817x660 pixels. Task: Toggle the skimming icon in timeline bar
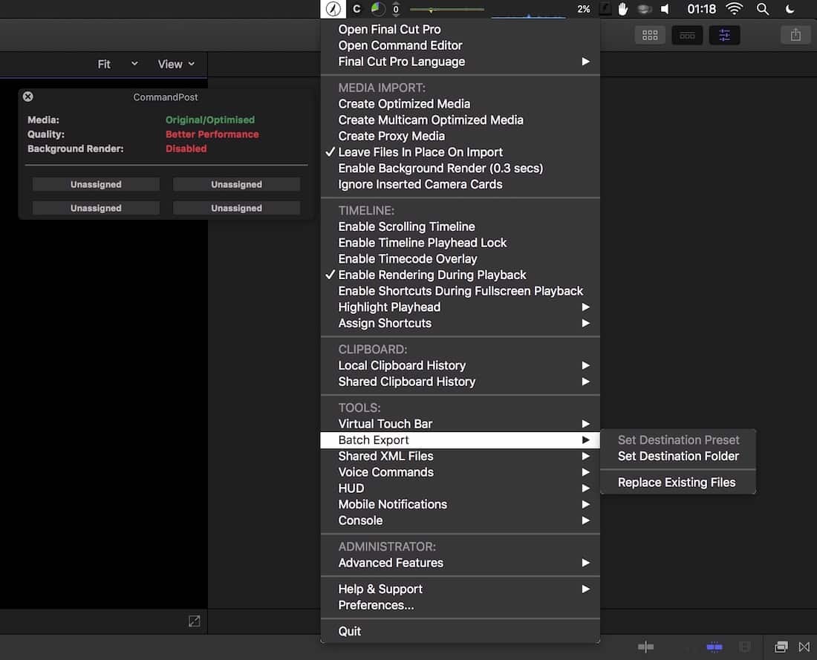[645, 647]
